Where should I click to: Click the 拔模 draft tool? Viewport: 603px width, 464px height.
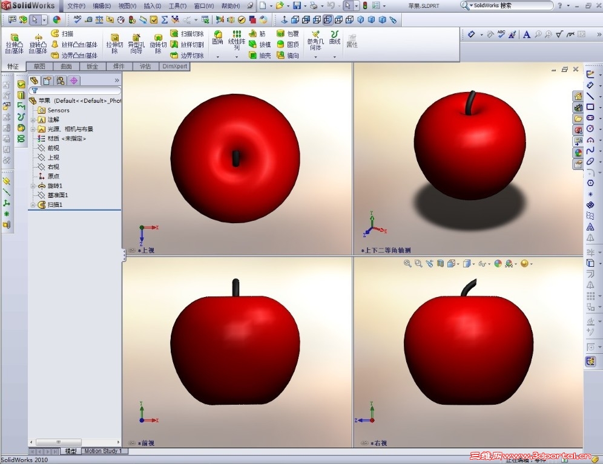coord(260,45)
